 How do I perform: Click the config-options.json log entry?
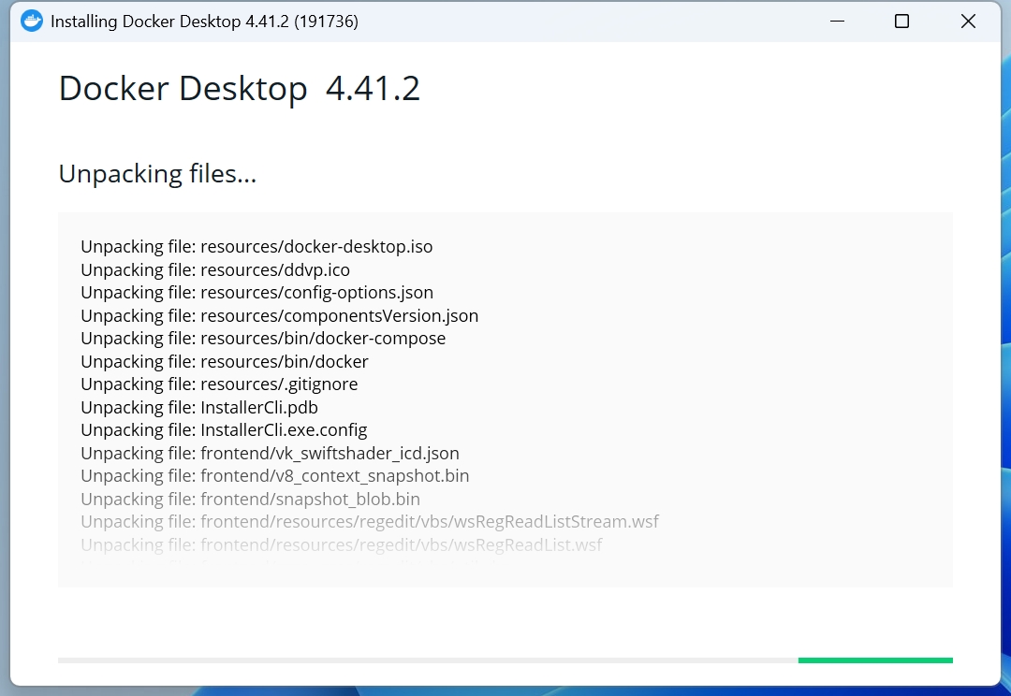coord(256,293)
